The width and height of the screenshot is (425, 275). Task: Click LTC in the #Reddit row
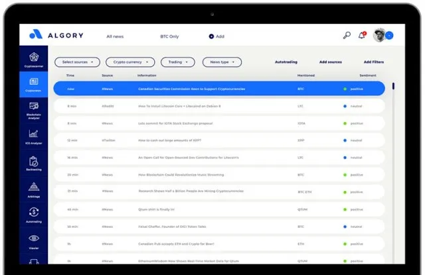click(x=300, y=106)
